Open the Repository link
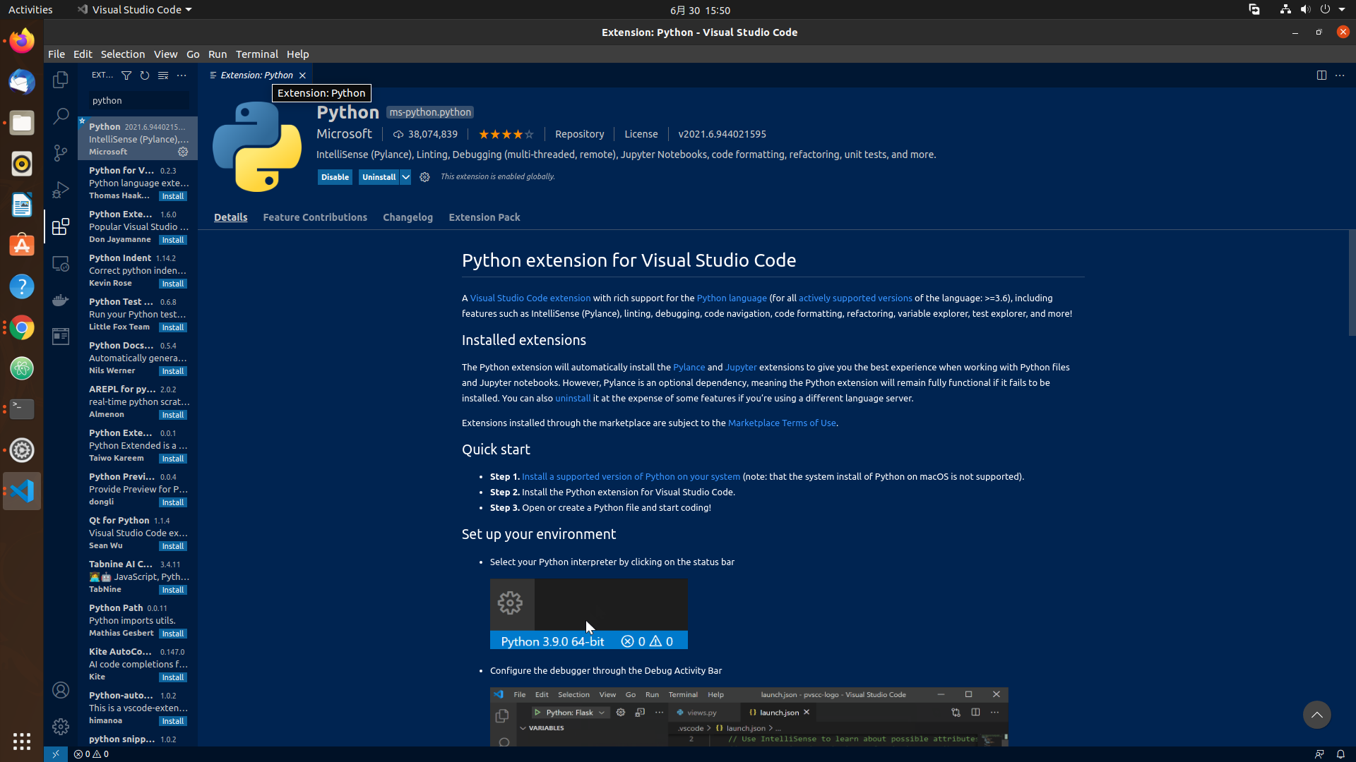The image size is (1356, 762). click(579, 134)
